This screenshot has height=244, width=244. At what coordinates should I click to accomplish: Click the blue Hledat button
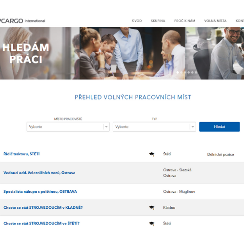(x=220, y=127)
